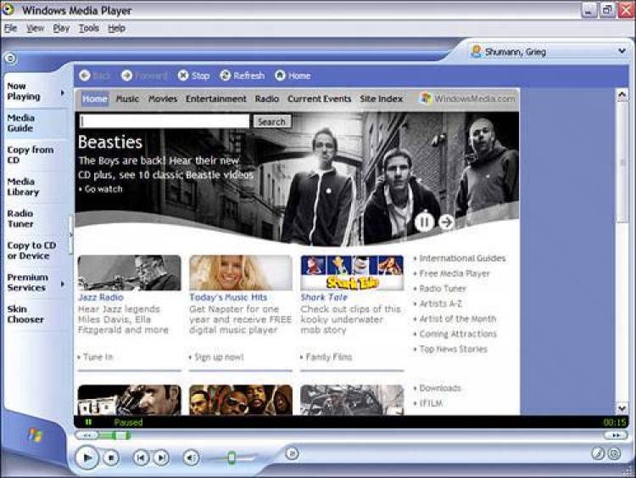The image size is (636, 478).
Task: Click the rewind button on seek bar
Action: tap(87, 436)
